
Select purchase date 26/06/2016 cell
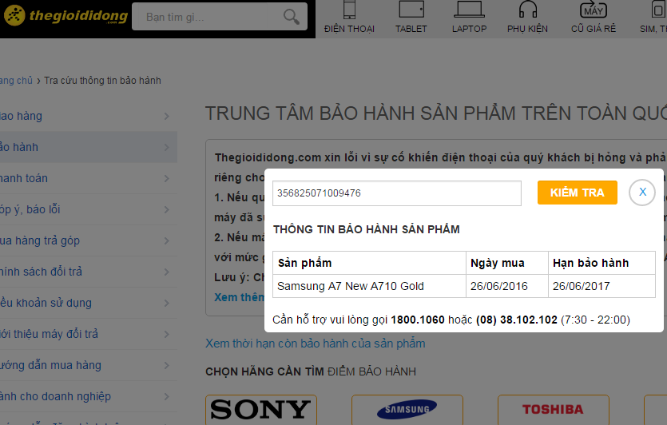pos(507,286)
